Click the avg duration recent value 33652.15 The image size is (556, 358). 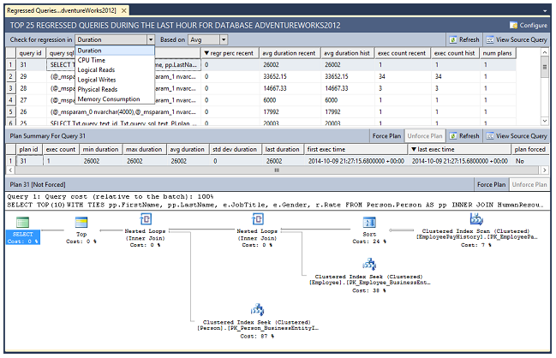275,76
